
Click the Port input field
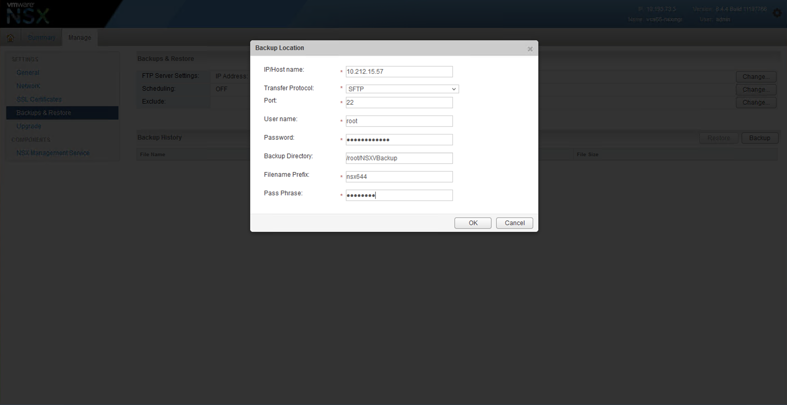(399, 103)
